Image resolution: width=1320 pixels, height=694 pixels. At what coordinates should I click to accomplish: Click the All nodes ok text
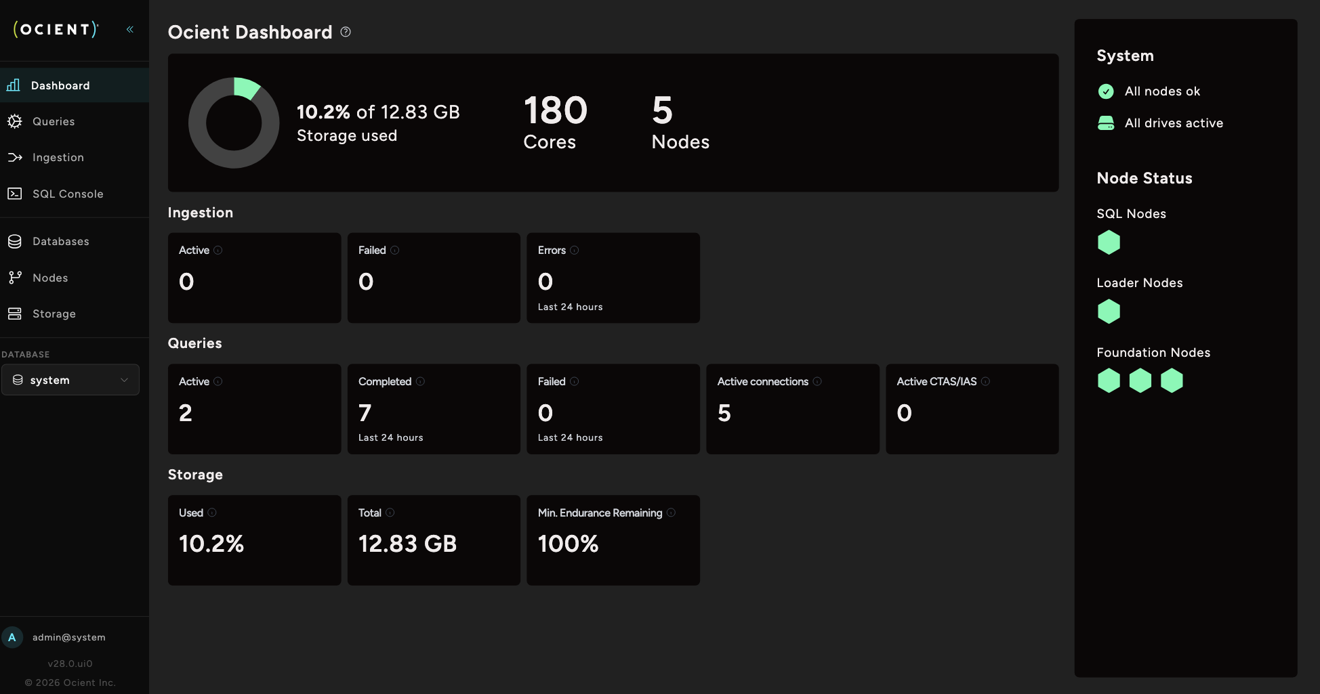pos(1162,91)
